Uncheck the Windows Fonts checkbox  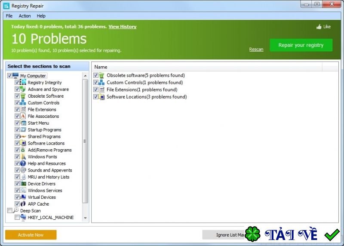click(17, 157)
